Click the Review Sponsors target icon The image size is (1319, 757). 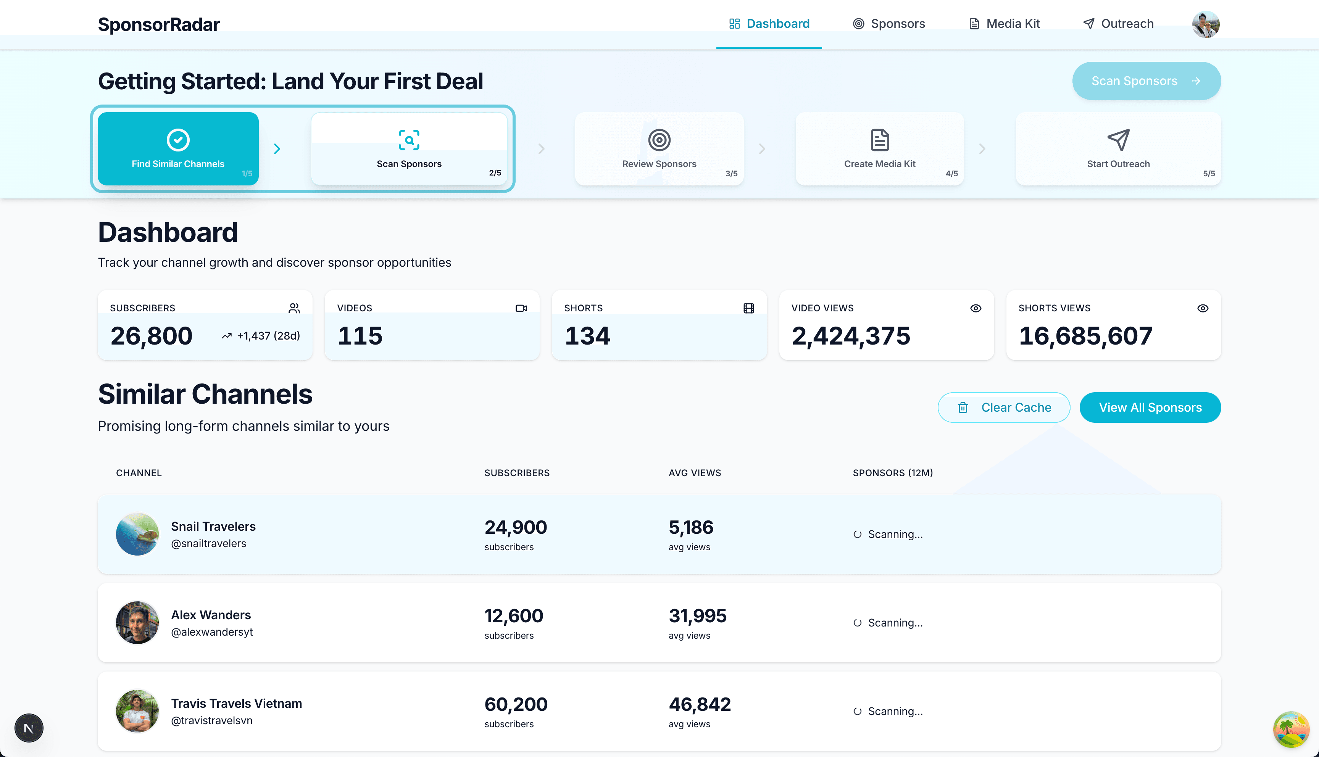(x=659, y=140)
